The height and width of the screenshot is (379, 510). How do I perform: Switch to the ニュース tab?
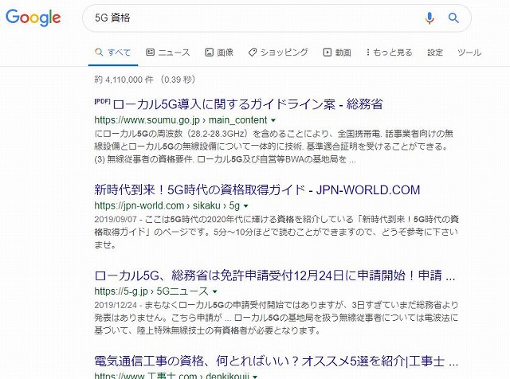coord(168,53)
